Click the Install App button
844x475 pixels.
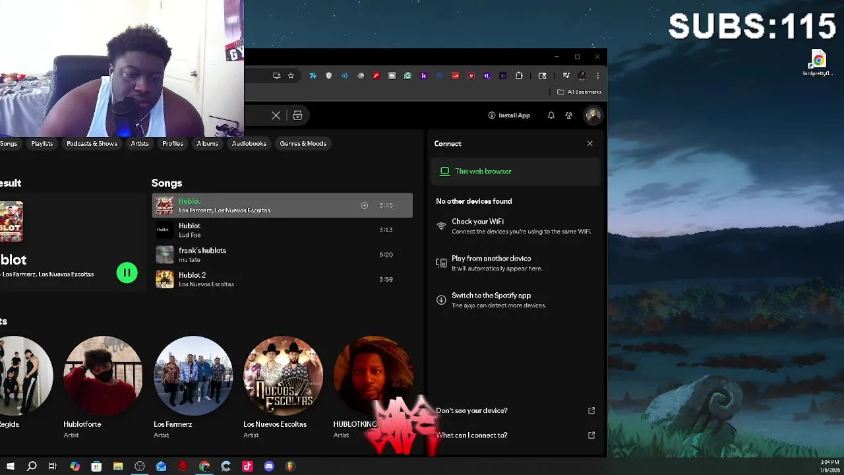509,115
